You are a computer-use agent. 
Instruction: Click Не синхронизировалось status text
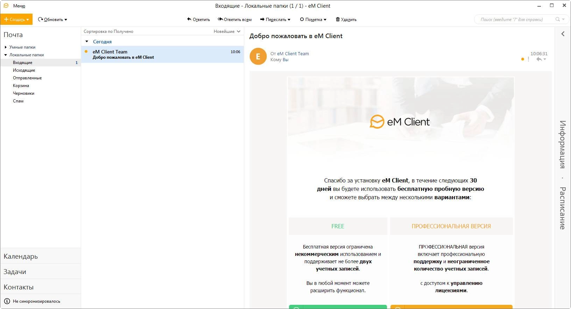(36, 301)
